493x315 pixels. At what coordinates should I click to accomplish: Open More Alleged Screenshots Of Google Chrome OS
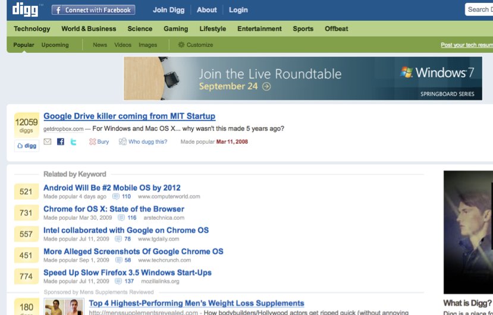133,251
